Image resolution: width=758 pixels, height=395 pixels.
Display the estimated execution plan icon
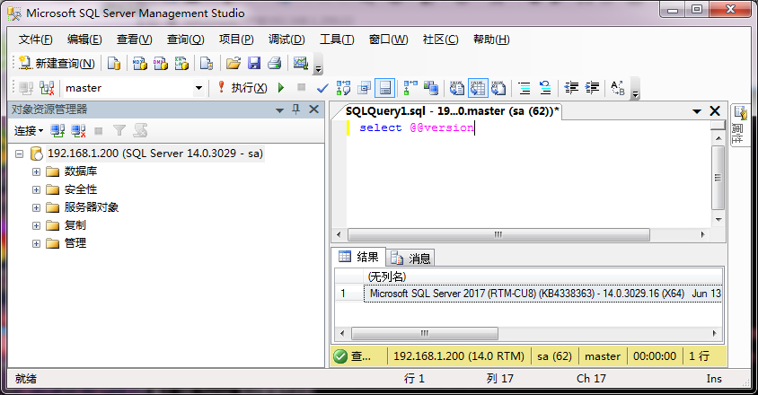click(343, 88)
